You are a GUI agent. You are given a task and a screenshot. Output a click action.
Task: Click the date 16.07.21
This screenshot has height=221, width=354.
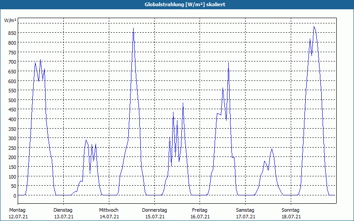click(x=200, y=217)
